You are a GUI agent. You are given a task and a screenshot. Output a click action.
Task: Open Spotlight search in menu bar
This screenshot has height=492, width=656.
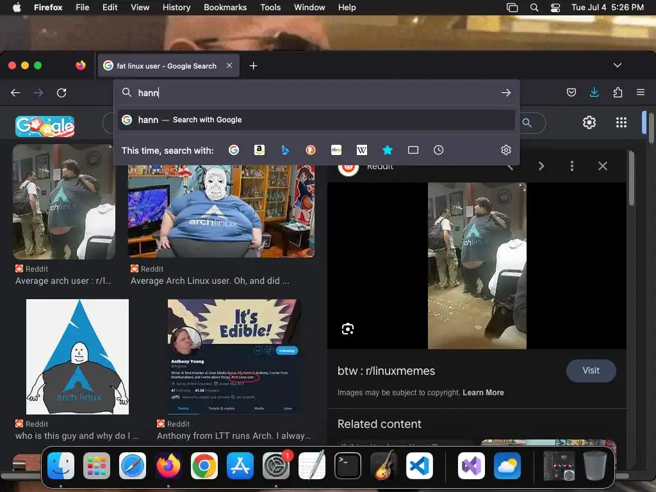click(x=534, y=7)
